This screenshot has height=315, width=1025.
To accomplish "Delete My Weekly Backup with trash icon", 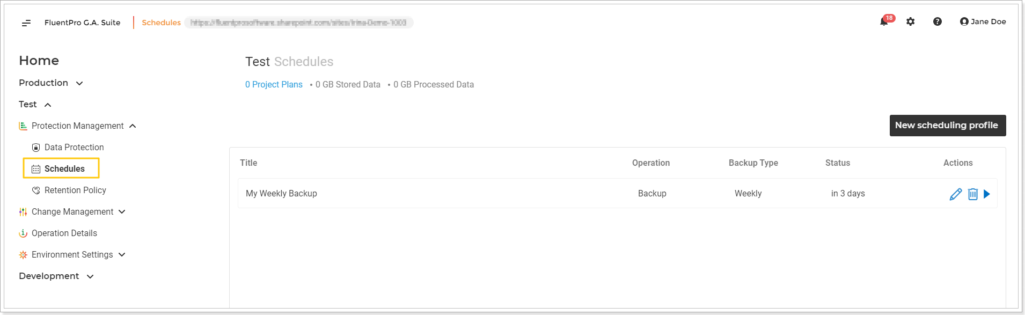I will click(x=973, y=194).
